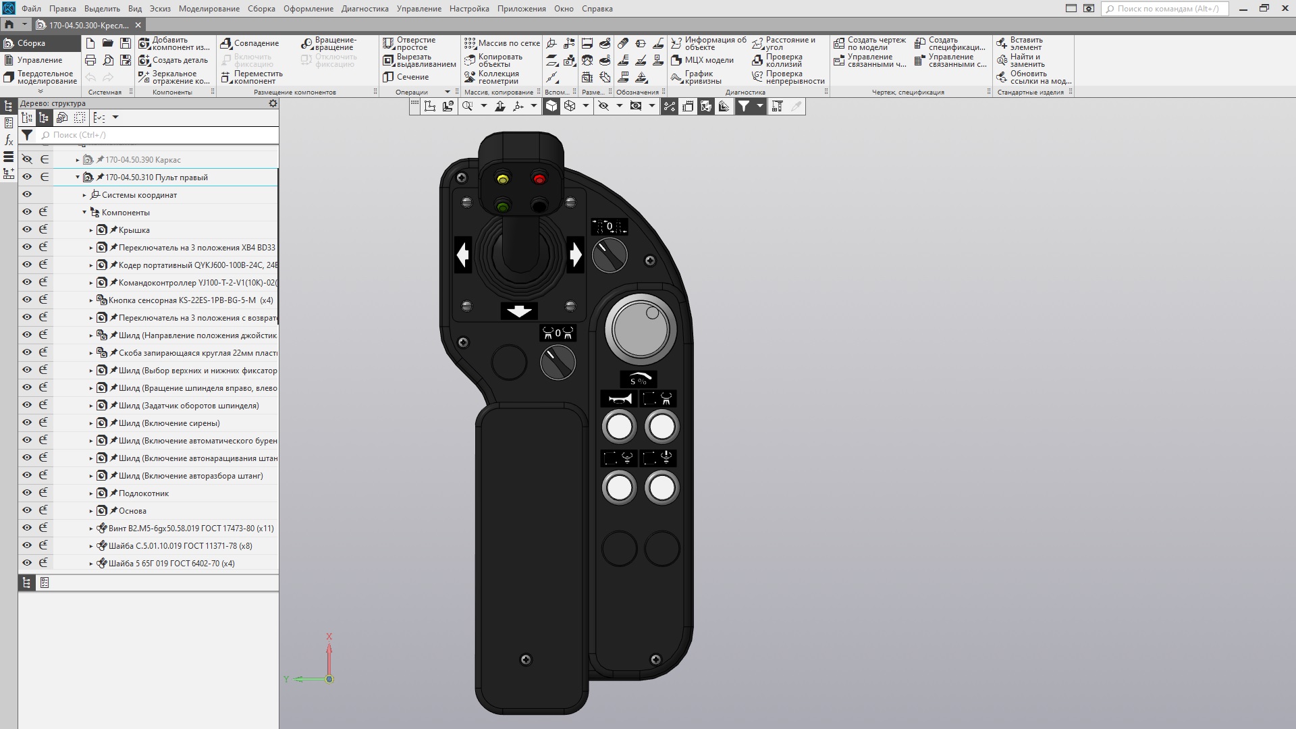Click the Создать деталь tool
The height and width of the screenshot is (729, 1296).
(x=173, y=60)
